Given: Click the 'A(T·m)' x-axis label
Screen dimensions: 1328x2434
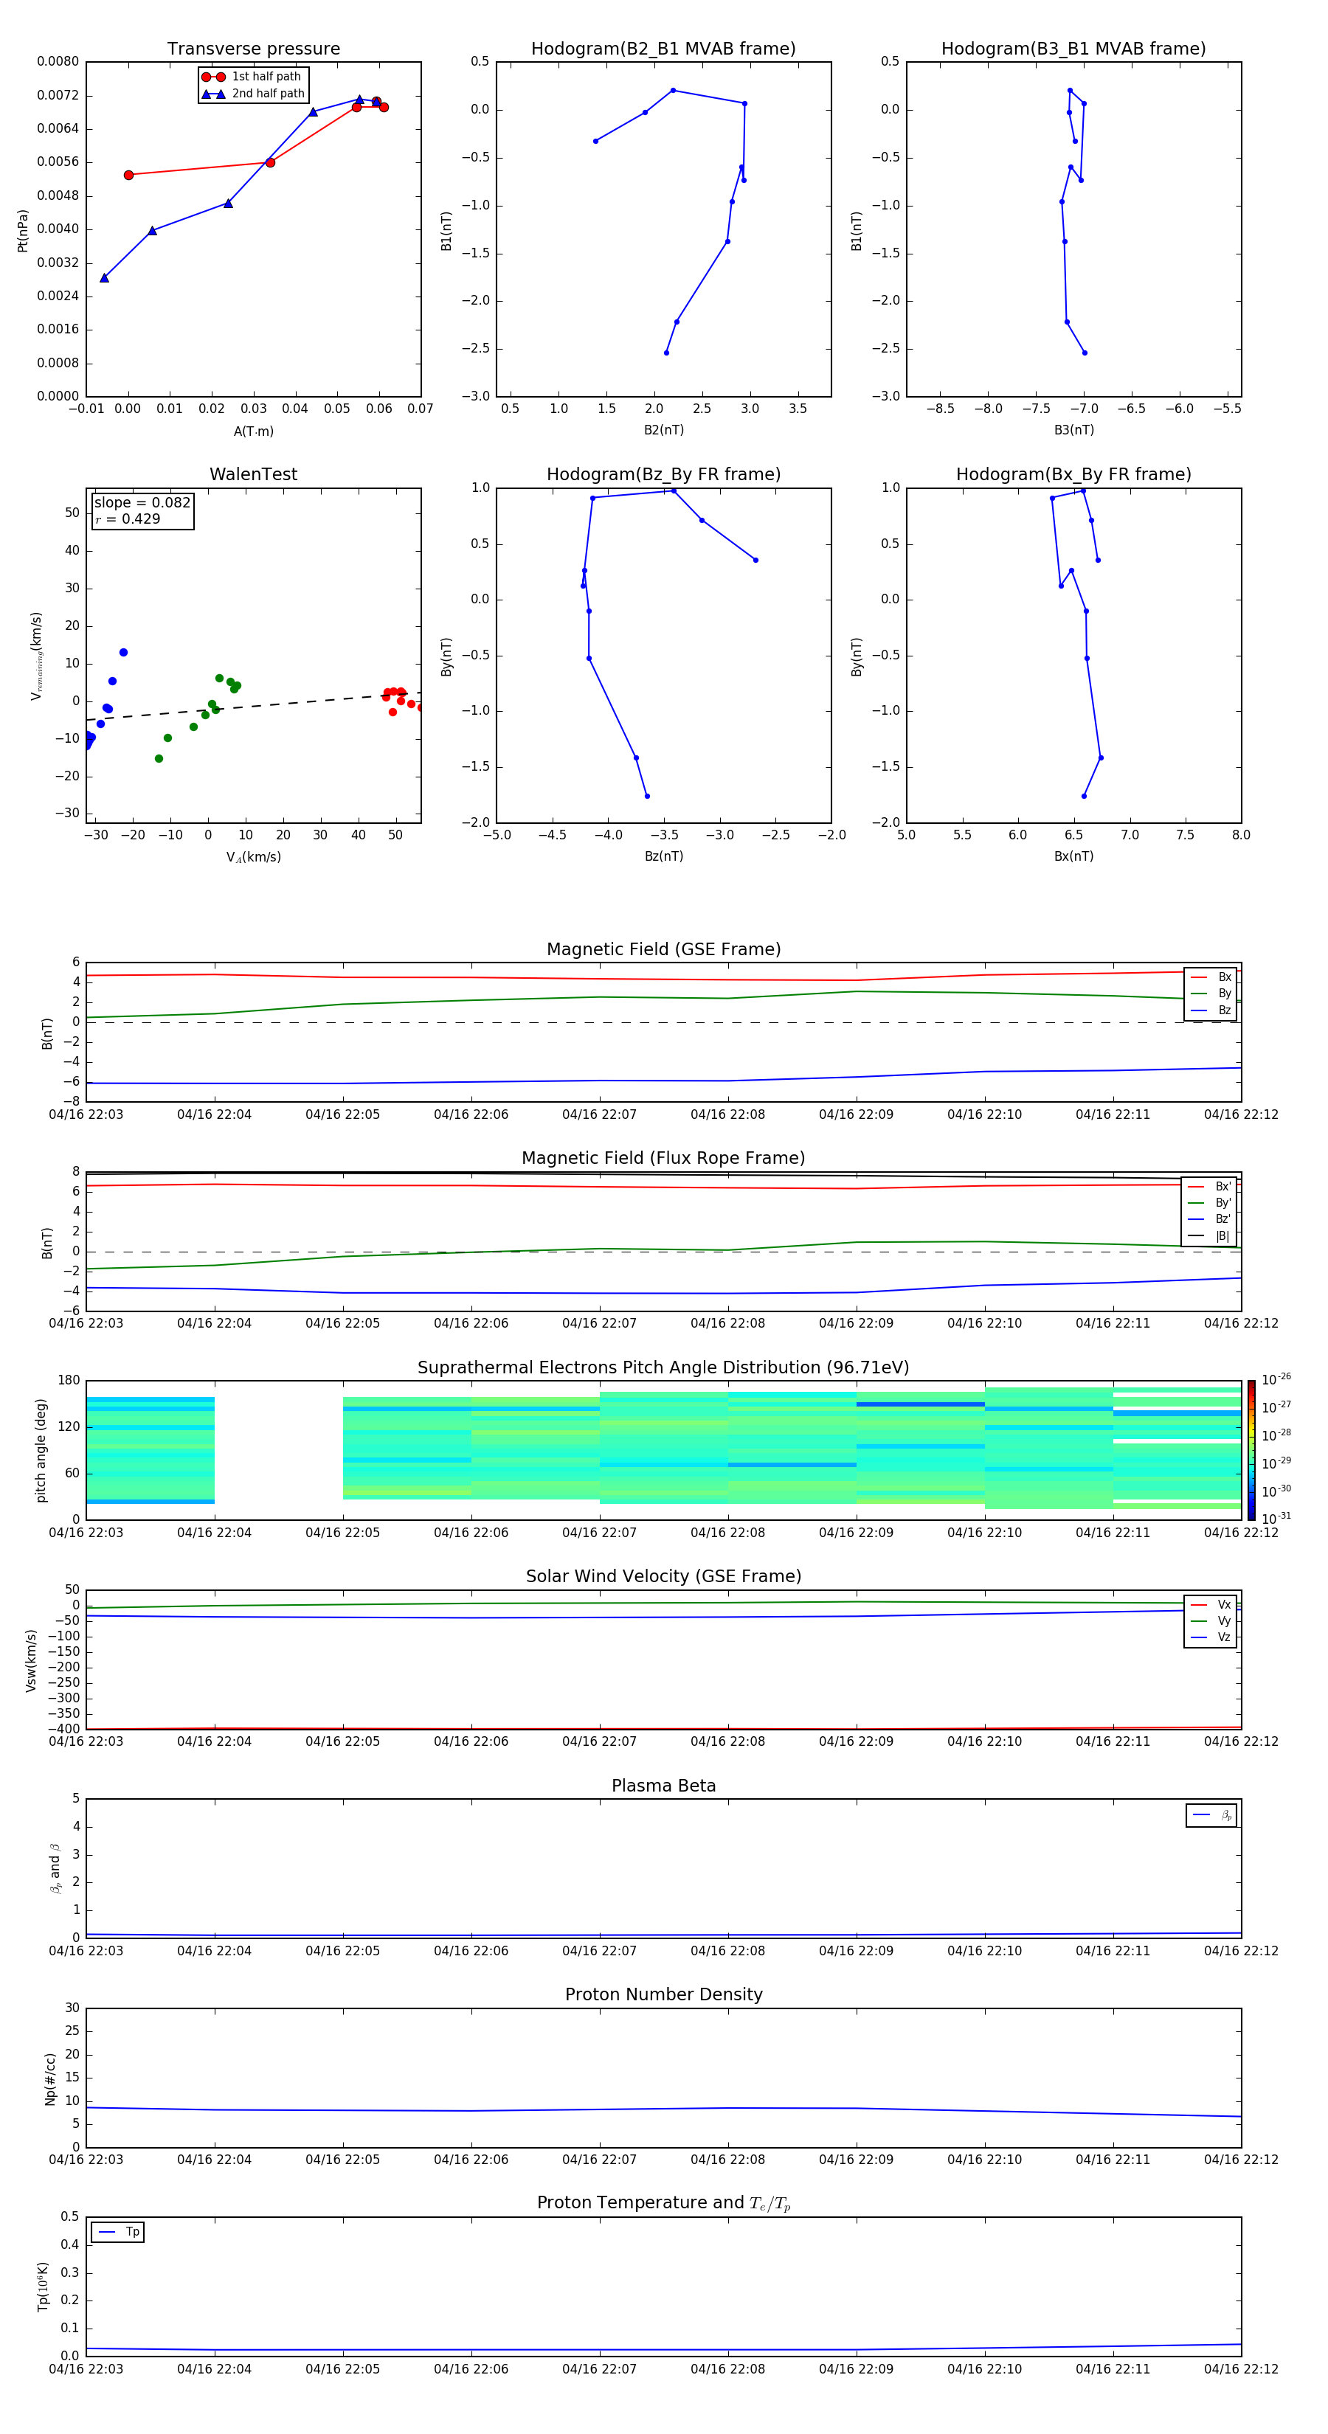Looking at the screenshot, I should (x=253, y=431).
